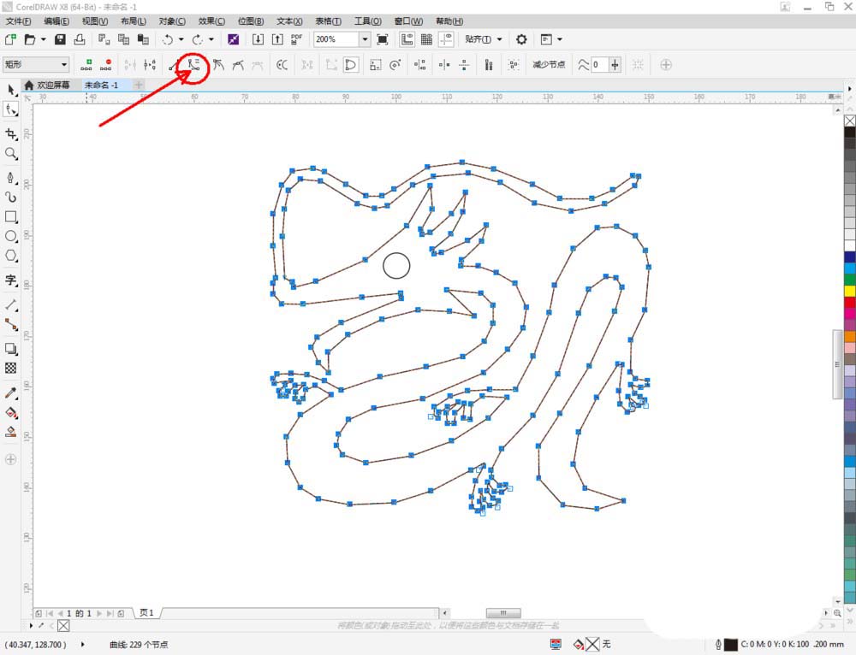Click the Undo arrow icon
The image size is (856, 655).
168,39
